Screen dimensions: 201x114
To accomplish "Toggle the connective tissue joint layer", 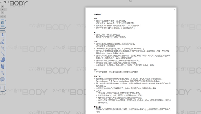I will coord(3,48).
